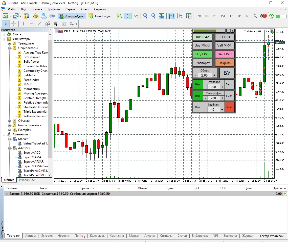
Task: Disable Trailing with red Выкл. button
Action: 229,107
